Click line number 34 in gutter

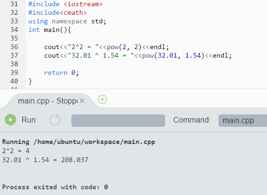14,30
